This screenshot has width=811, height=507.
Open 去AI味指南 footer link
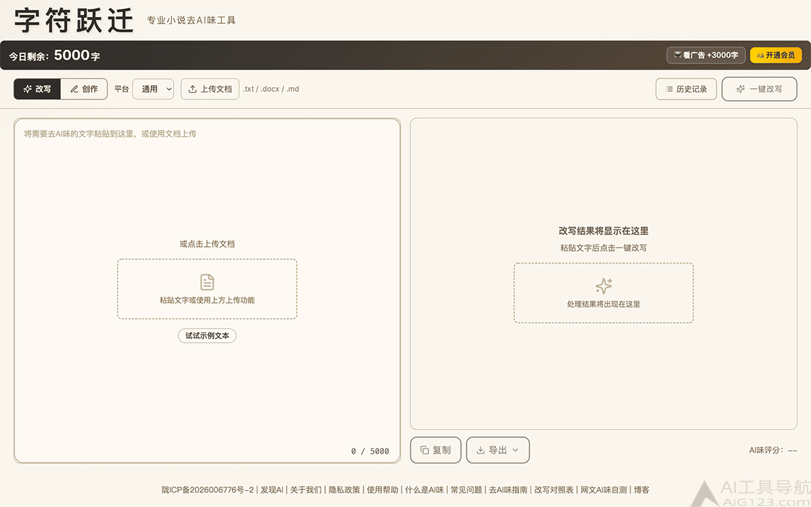click(508, 490)
